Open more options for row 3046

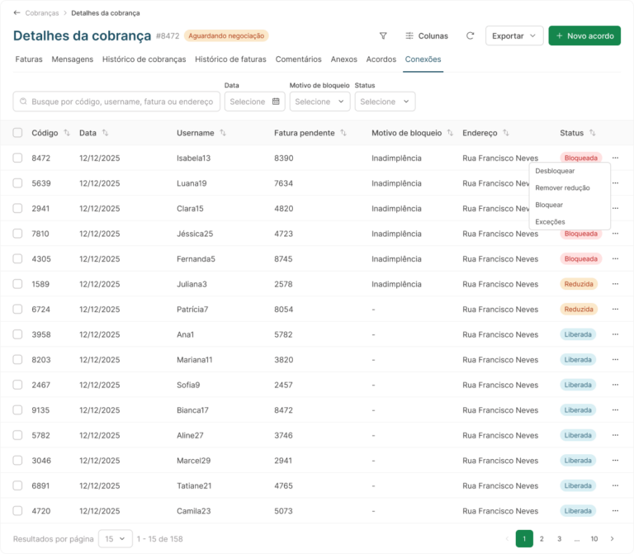615,460
